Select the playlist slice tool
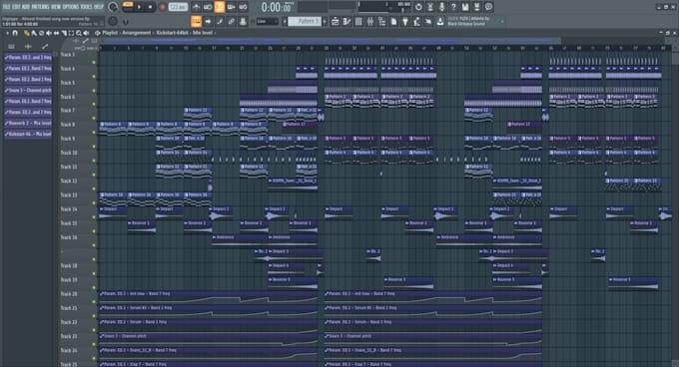This screenshot has height=367, width=679. 64,33
